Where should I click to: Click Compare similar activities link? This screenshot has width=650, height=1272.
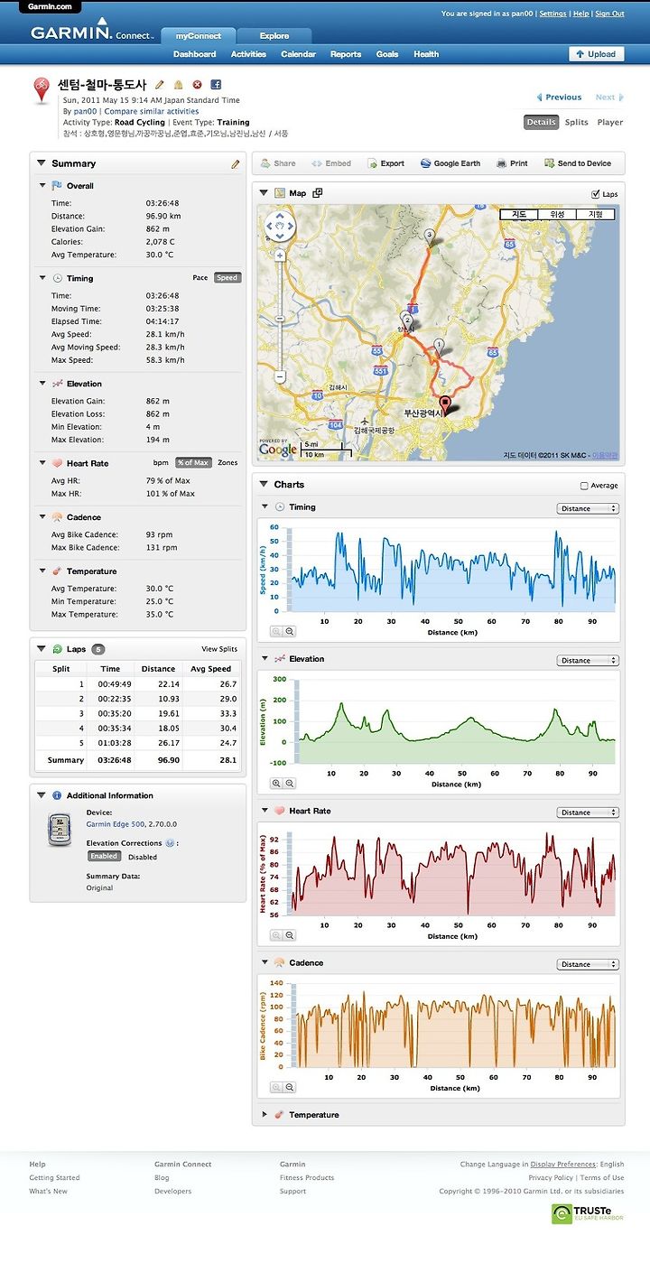(x=152, y=111)
